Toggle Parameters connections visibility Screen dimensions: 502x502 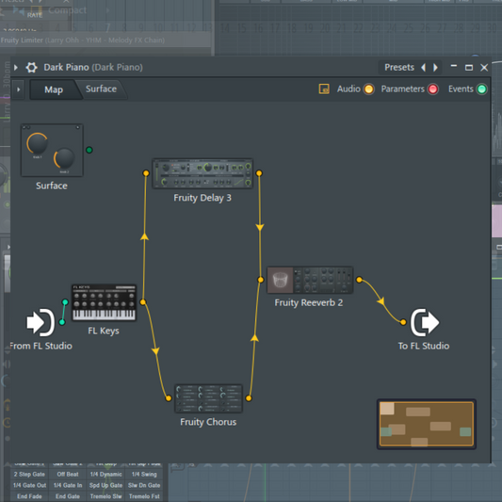[x=433, y=89]
